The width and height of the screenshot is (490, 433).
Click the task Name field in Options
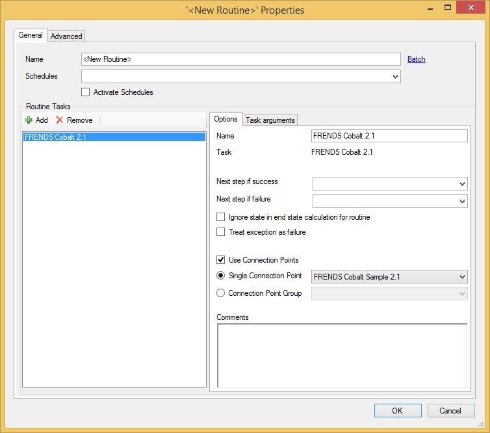(x=389, y=136)
